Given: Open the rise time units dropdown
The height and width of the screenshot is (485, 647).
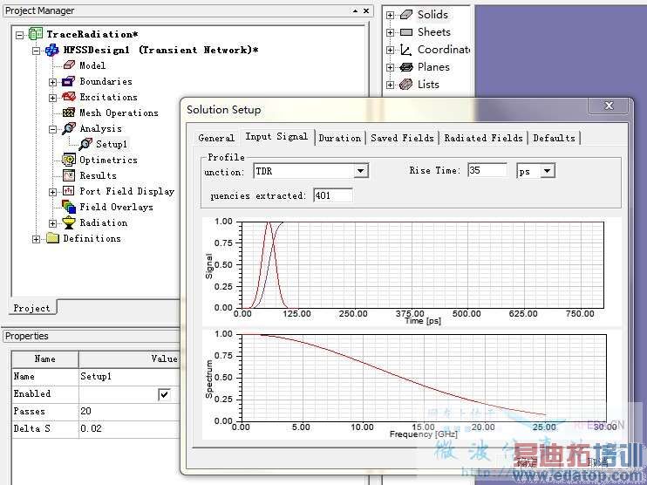Looking at the screenshot, I should coord(548,171).
